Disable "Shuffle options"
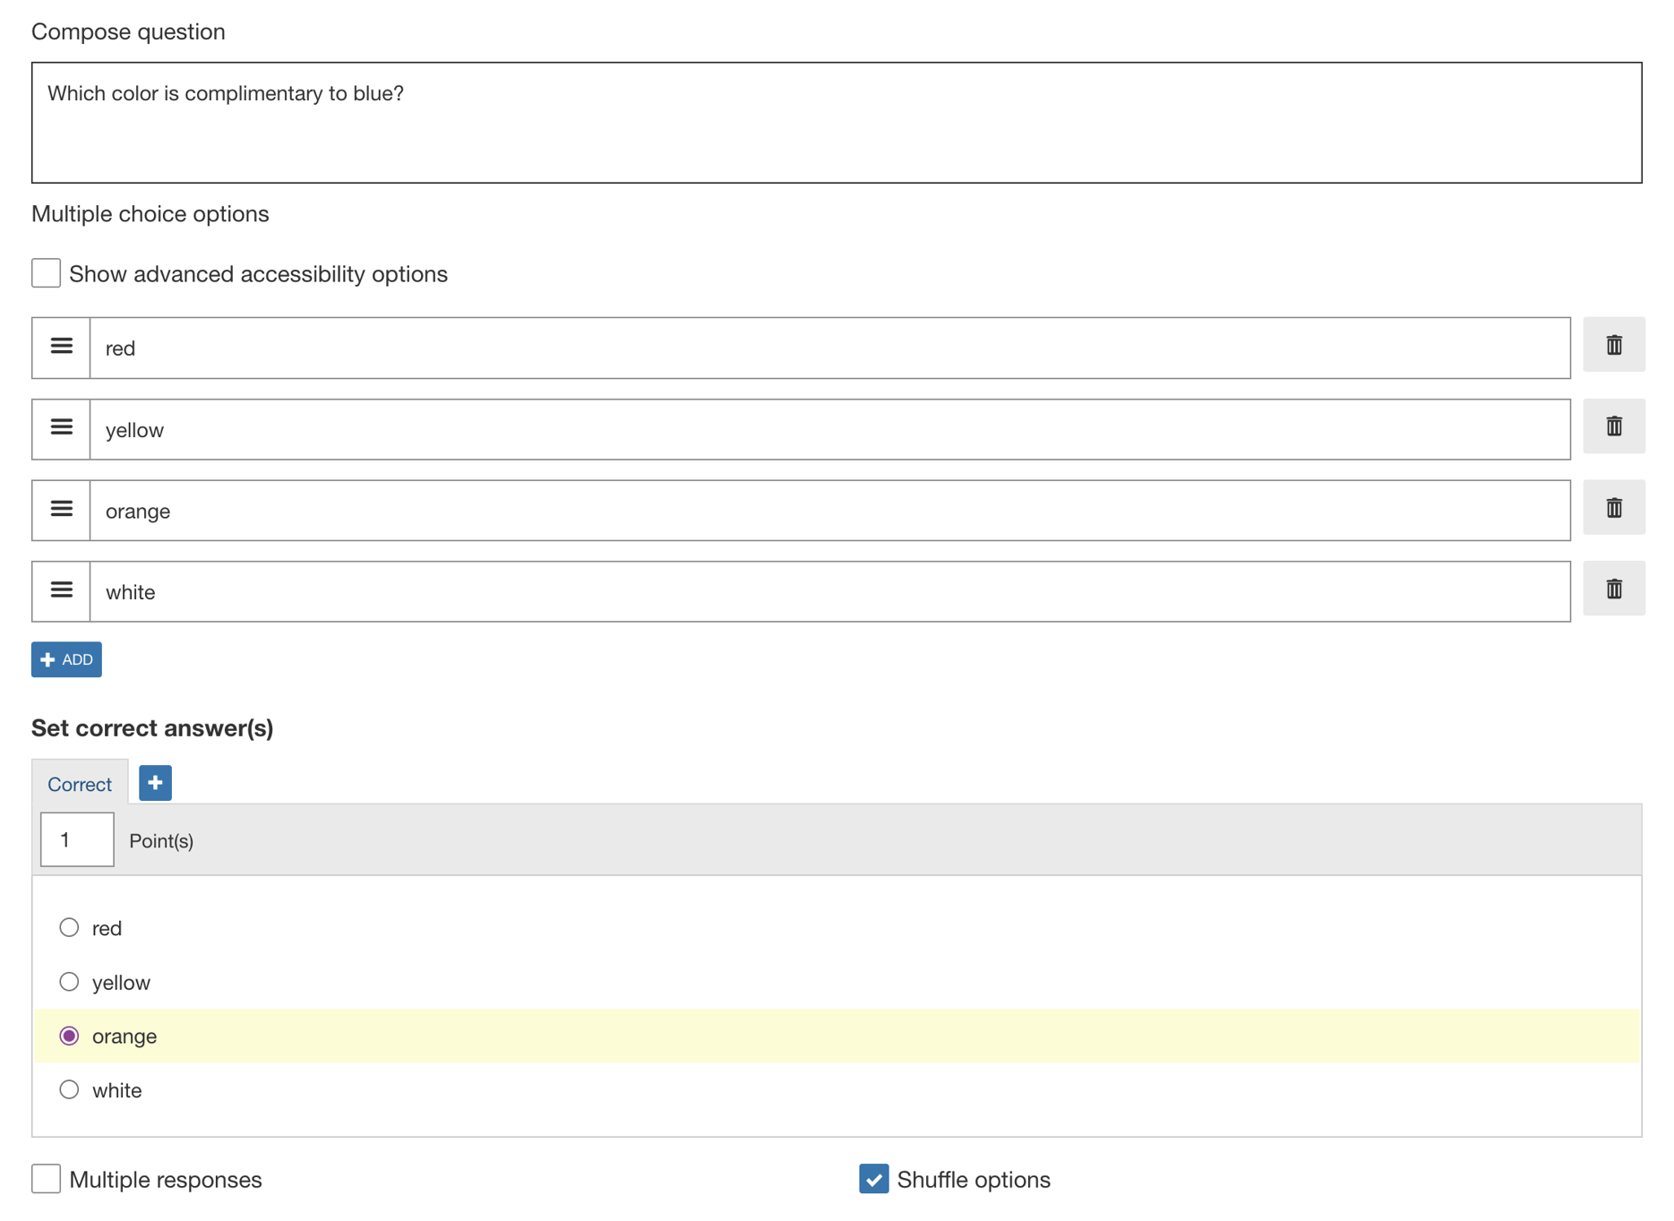 pos(873,1179)
